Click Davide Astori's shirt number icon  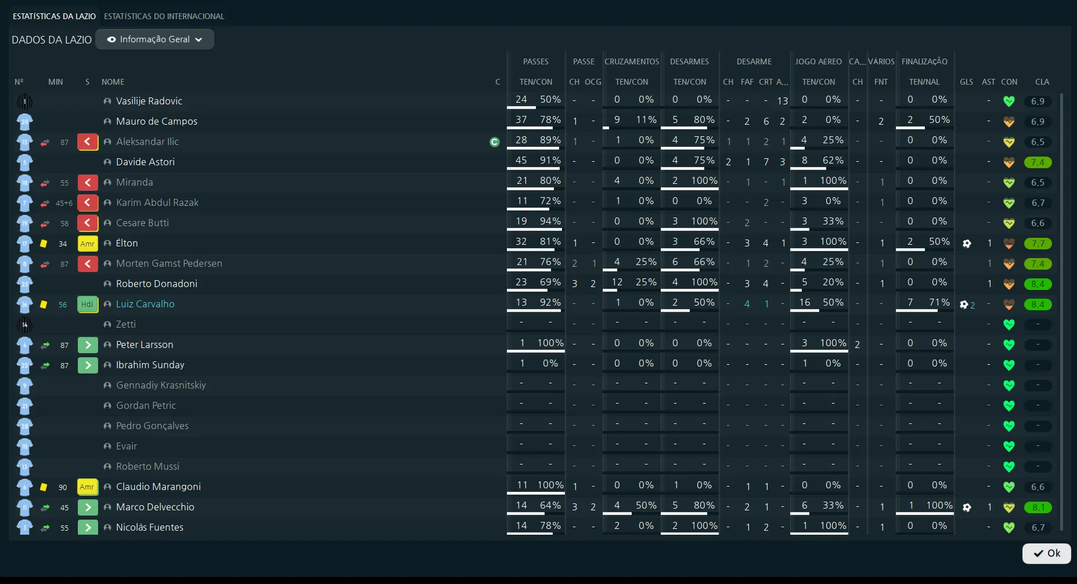pos(24,162)
